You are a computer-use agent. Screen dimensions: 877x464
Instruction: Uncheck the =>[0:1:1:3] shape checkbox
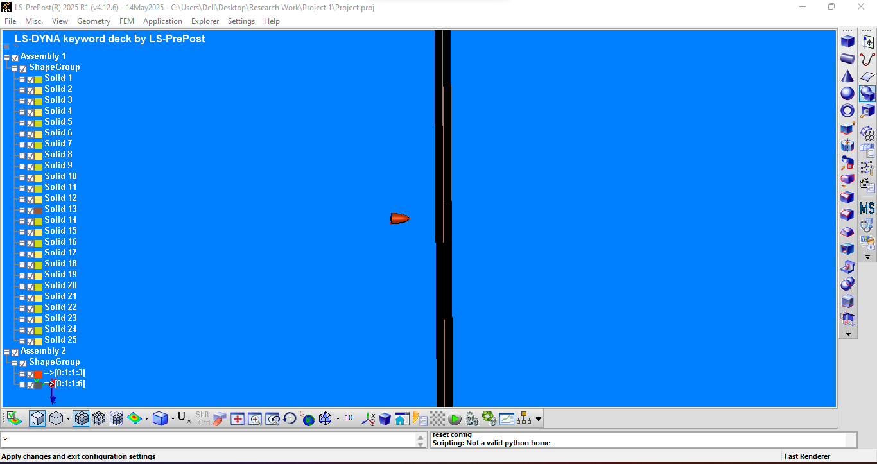[x=30, y=374]
